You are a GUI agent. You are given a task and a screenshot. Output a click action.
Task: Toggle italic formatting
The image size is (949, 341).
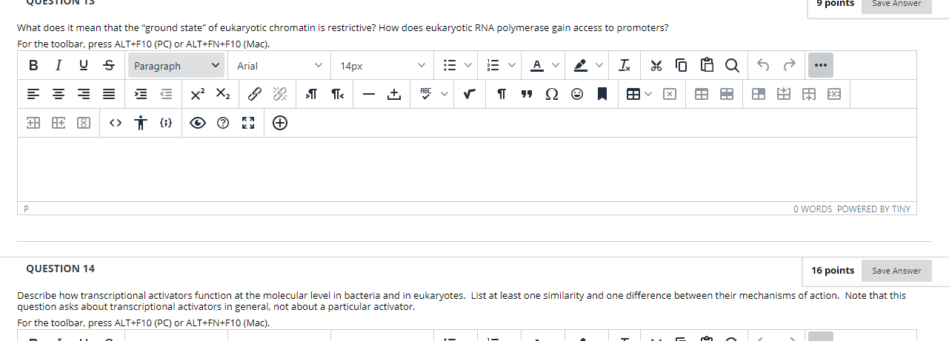(x=59, y=66)
